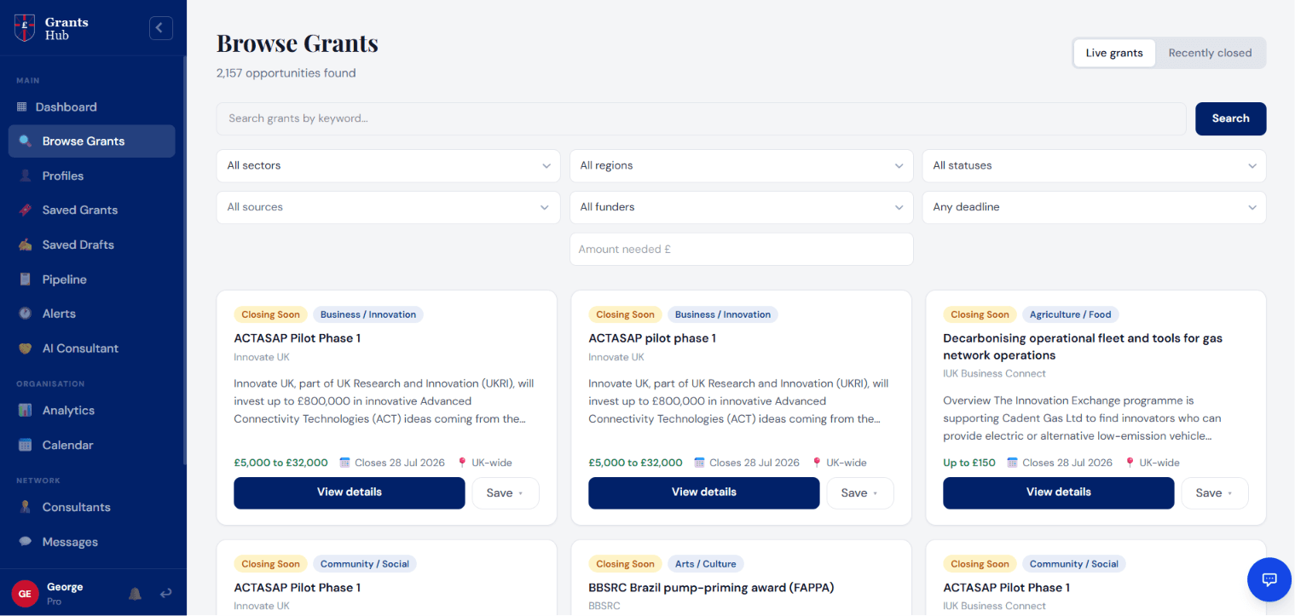
Task: Open the Pipeline page
Action: pyautogui.click(x=92, y=279)
